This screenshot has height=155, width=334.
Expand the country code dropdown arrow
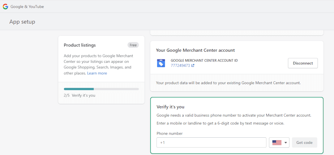pos(286,143)
